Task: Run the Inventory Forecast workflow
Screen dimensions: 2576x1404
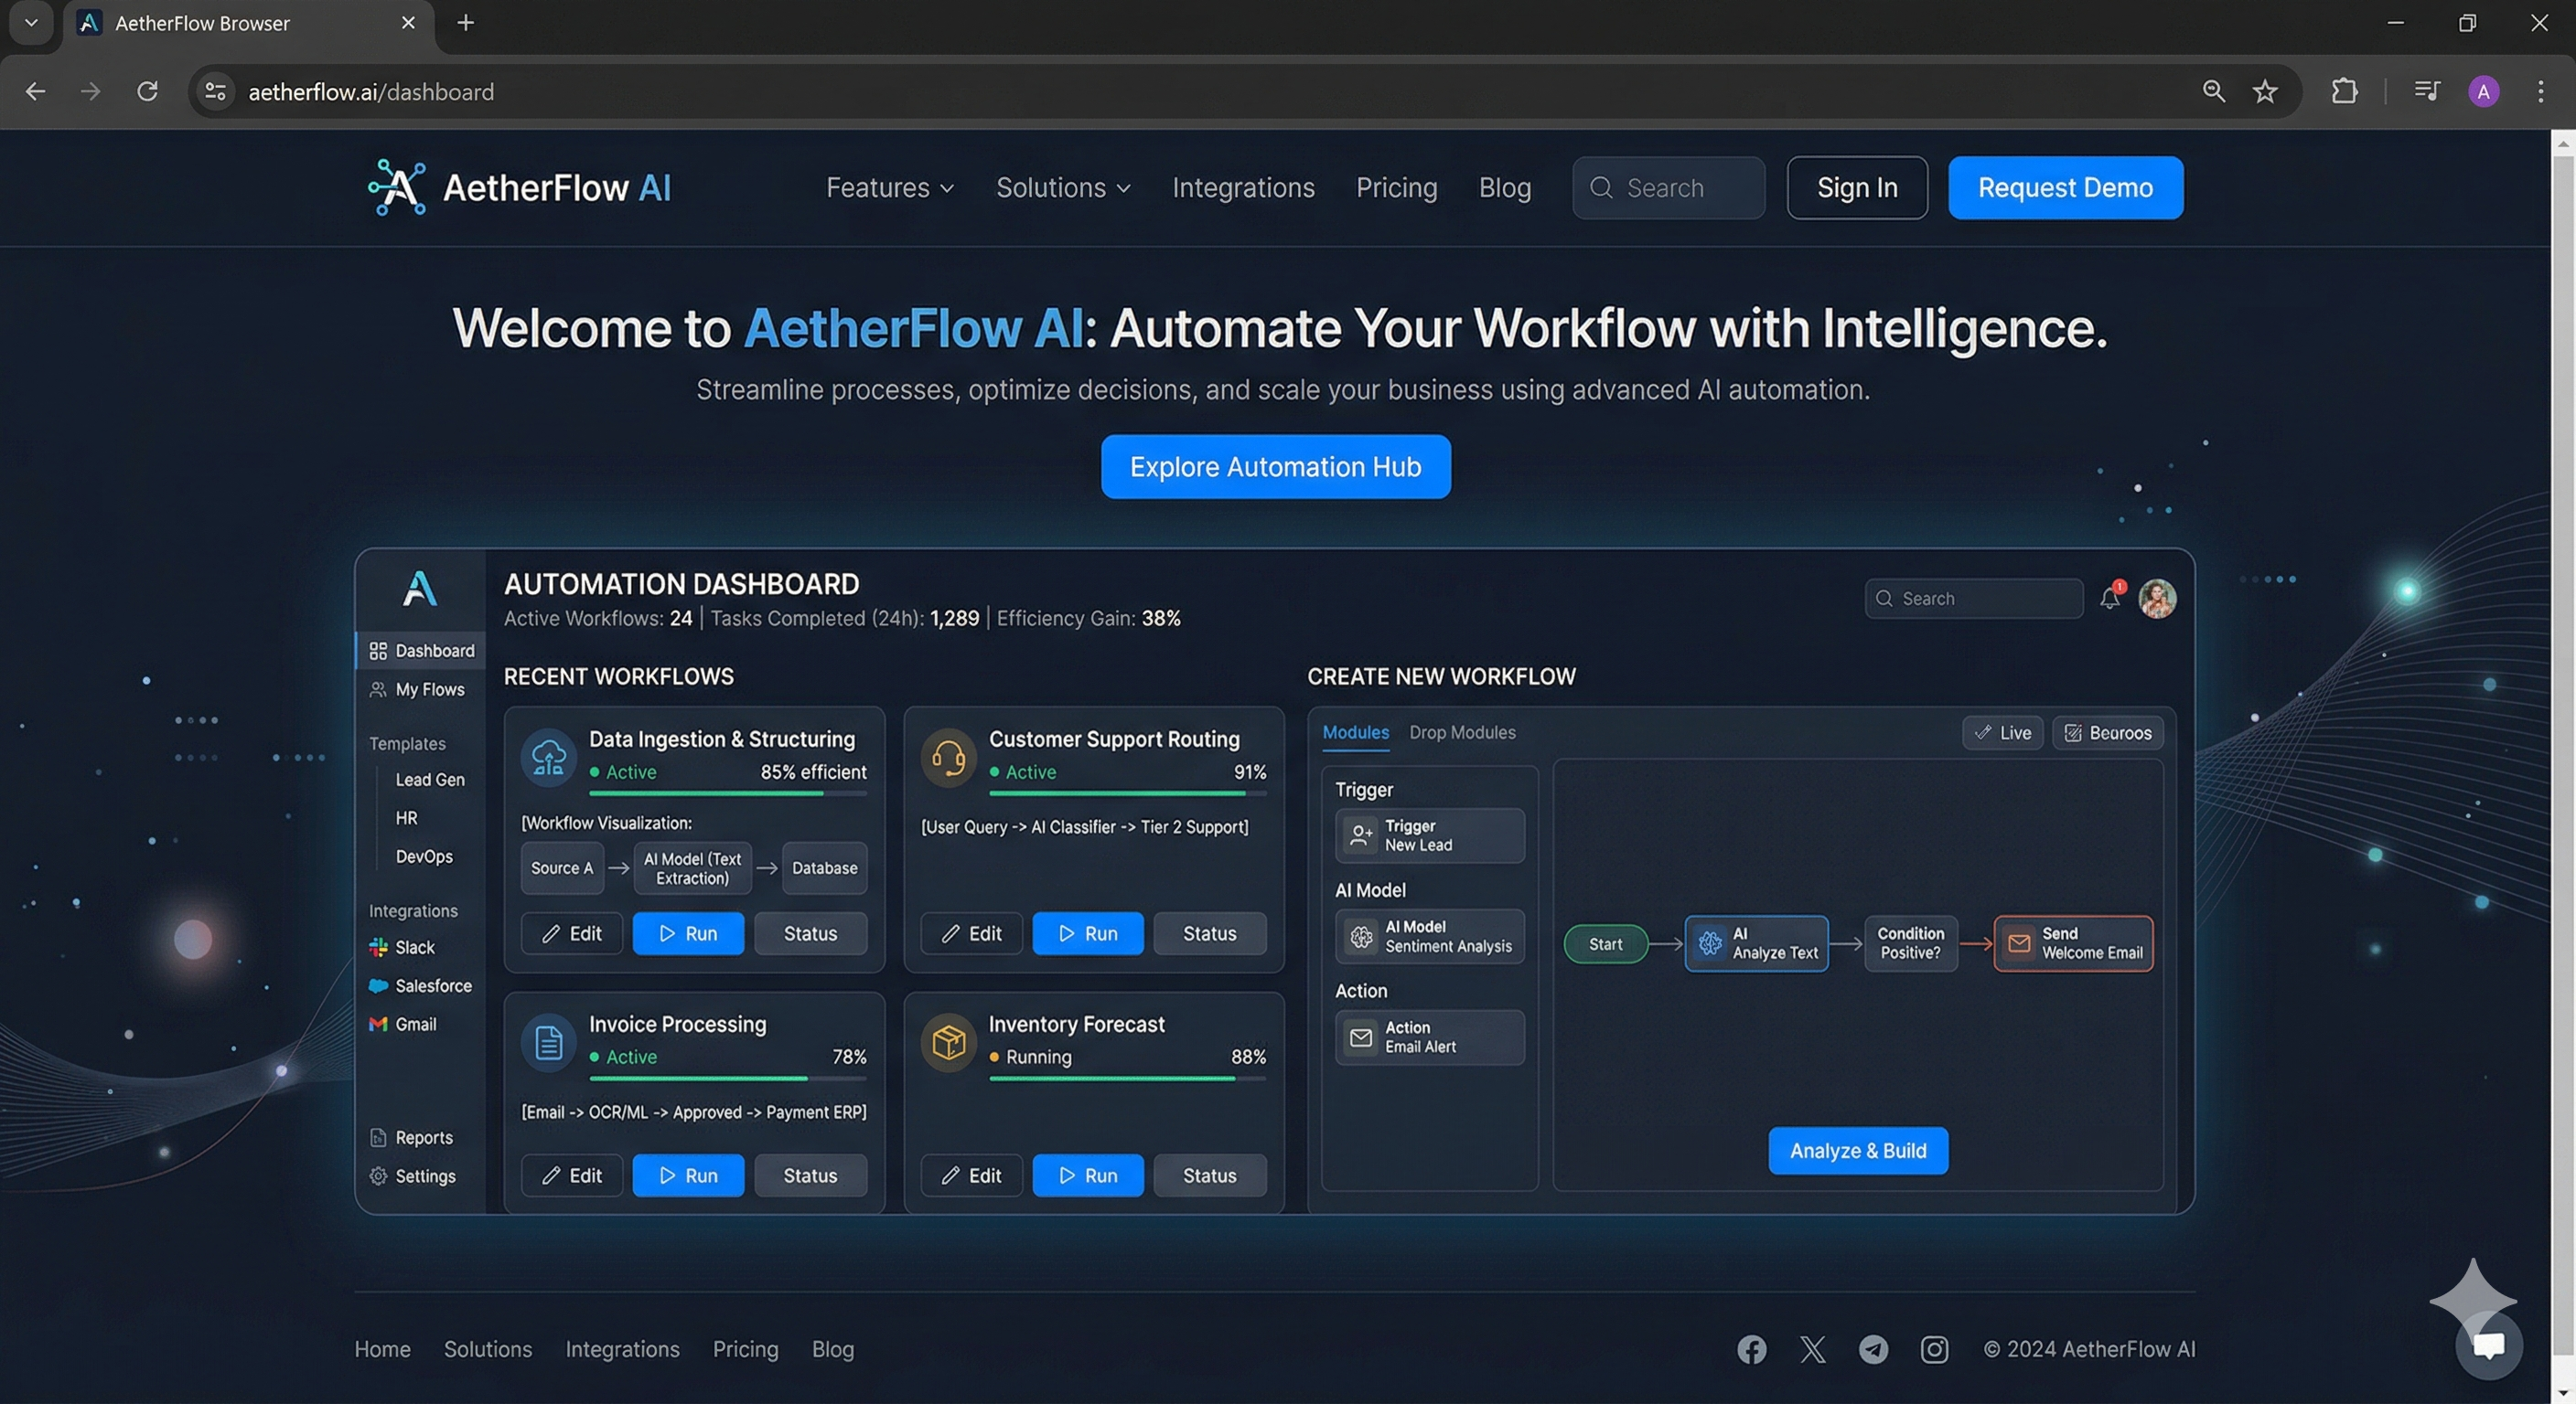Action: pyautogui.click(x=1087, y=1175)
